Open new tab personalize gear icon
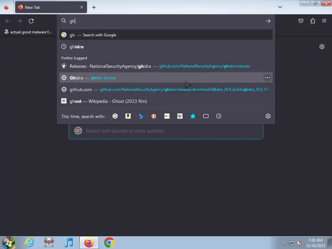332x249 pixels. pyautogui.click(x=322, y=47)
